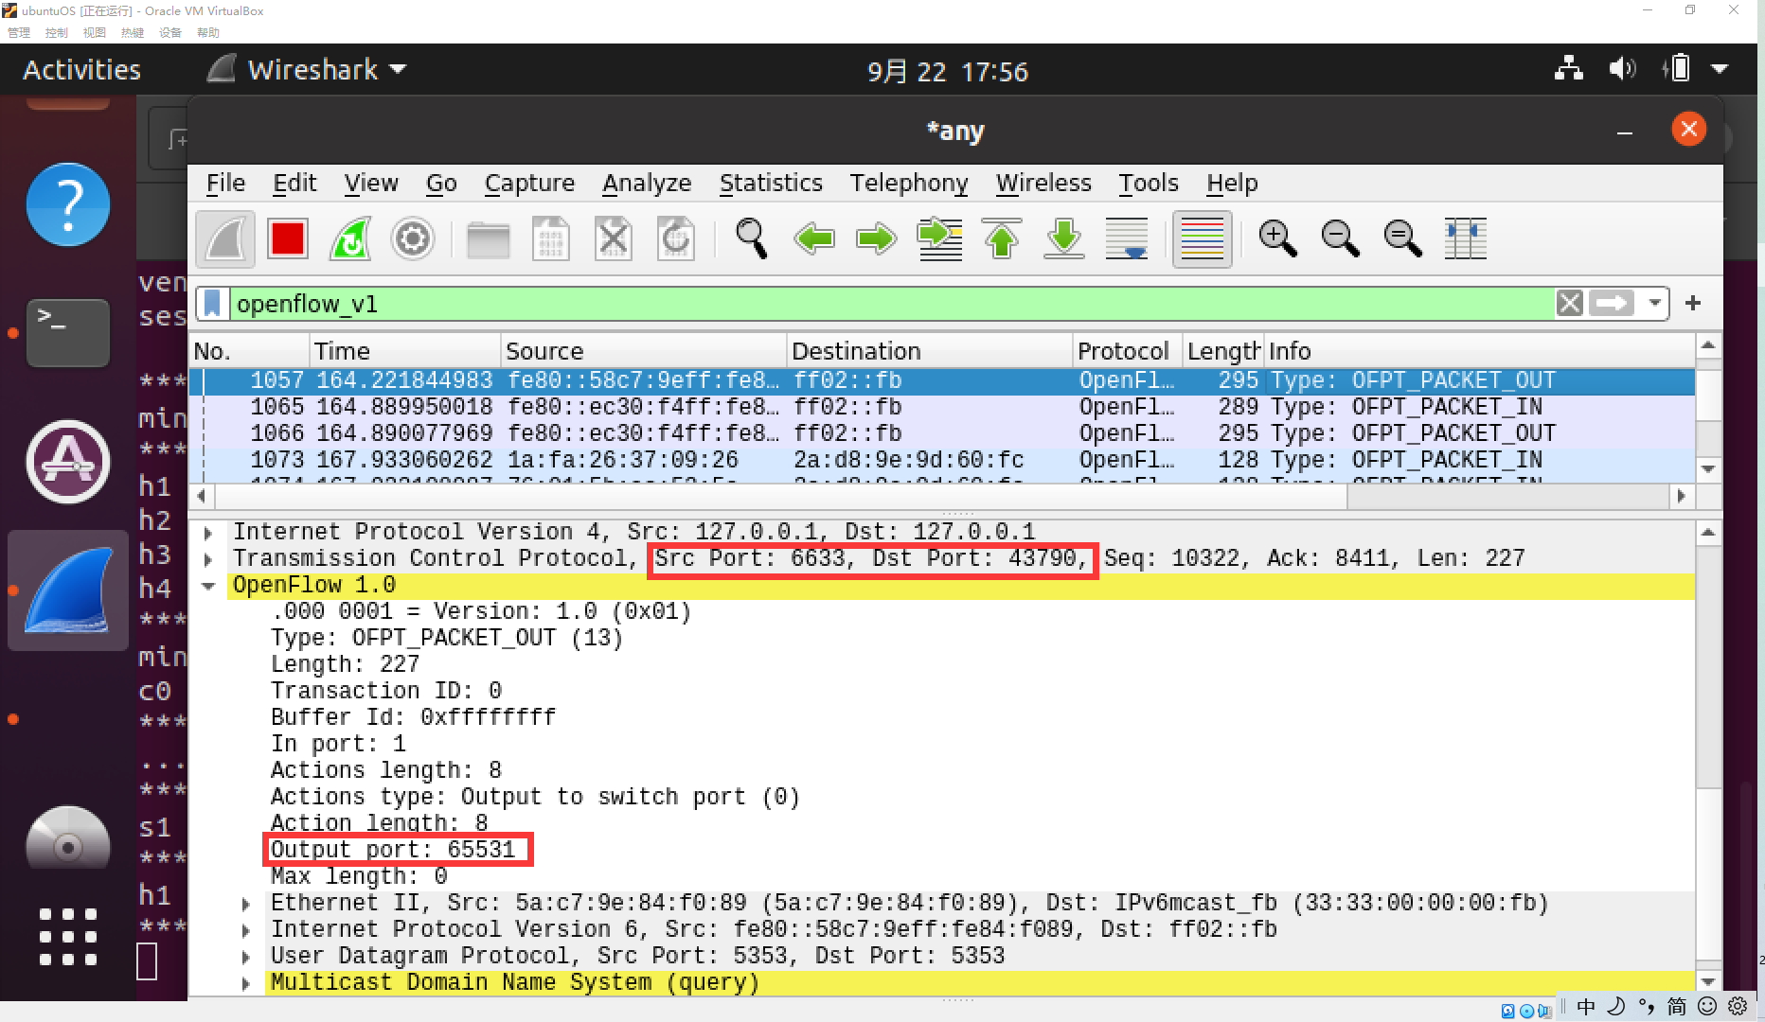Open the Wireshark application menu dropdown
This screenshot has height=1022, width=1765.
click(307, 69)
